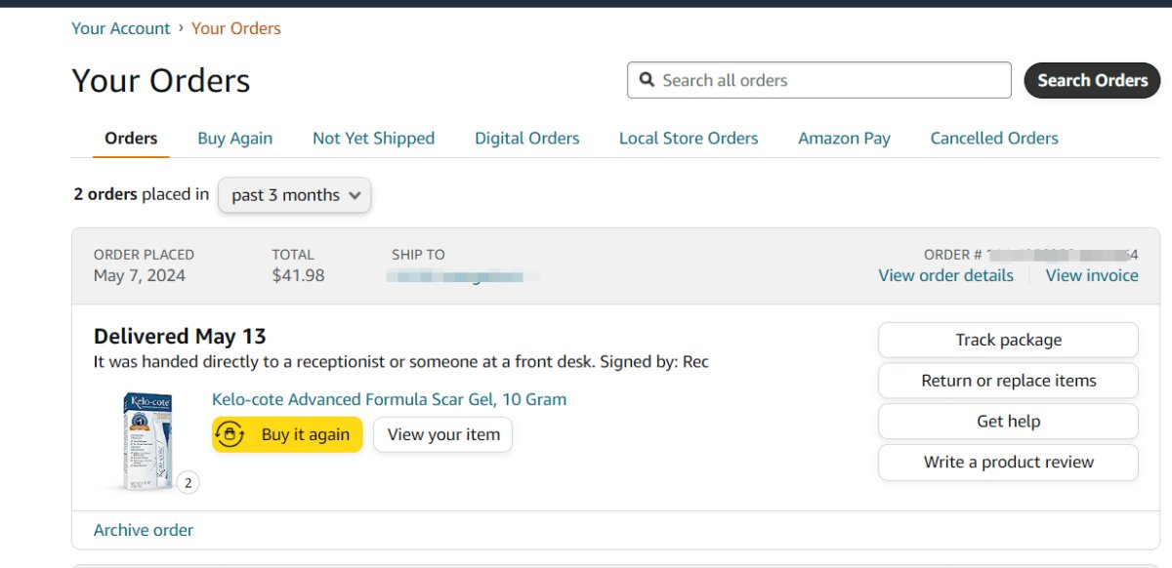Viewport: 1172px width, 568px height.
Task: Click the Track package button
Action: (1008, 341)
